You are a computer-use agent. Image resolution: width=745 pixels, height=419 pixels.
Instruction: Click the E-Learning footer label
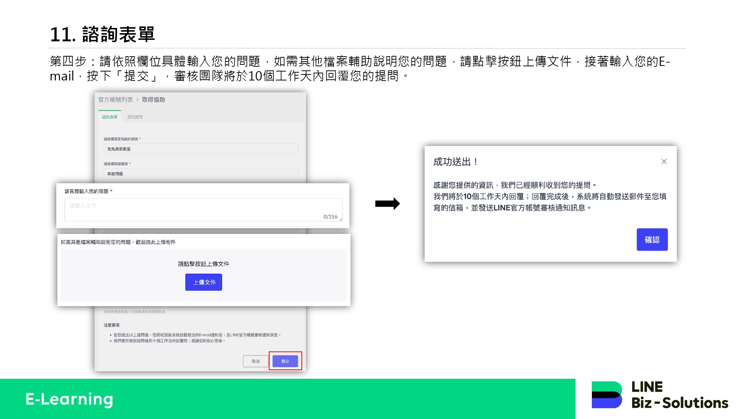pos(69,399)
